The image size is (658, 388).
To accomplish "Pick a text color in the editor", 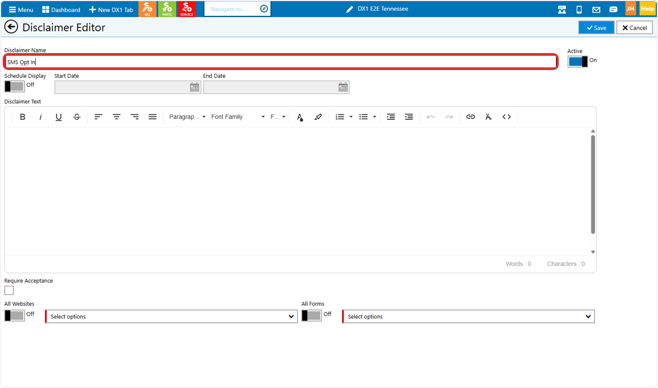I will pos(300,117).
